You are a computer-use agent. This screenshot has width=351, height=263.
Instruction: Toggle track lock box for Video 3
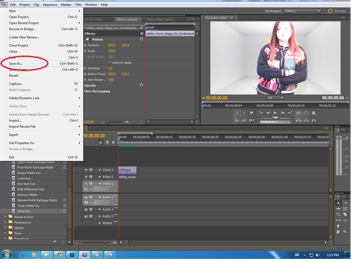96,170
